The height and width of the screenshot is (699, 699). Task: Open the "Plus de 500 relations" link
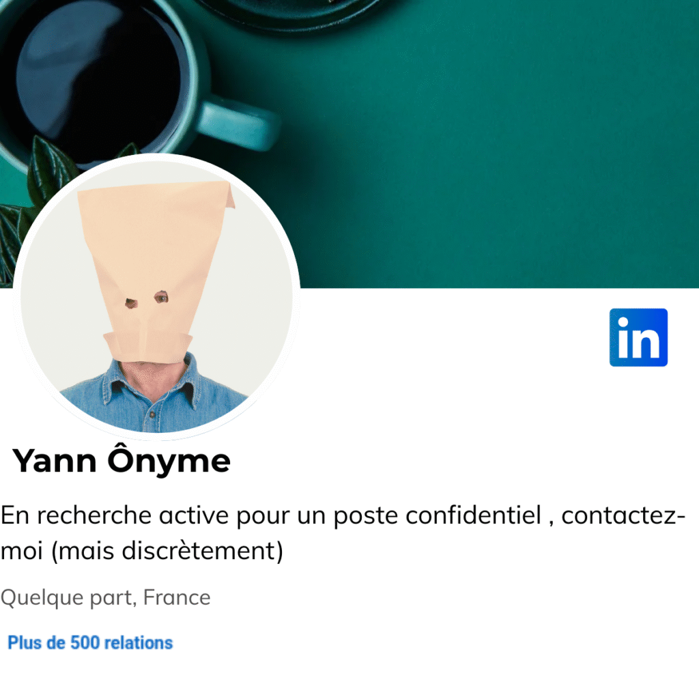point(90,643)
